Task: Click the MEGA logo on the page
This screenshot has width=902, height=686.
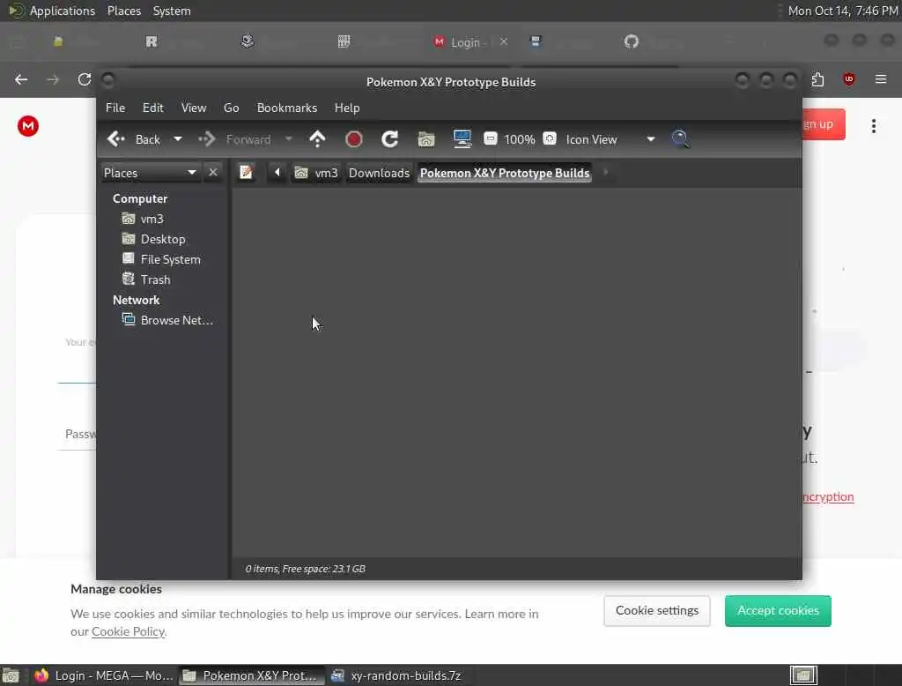Action: point(27,126)
